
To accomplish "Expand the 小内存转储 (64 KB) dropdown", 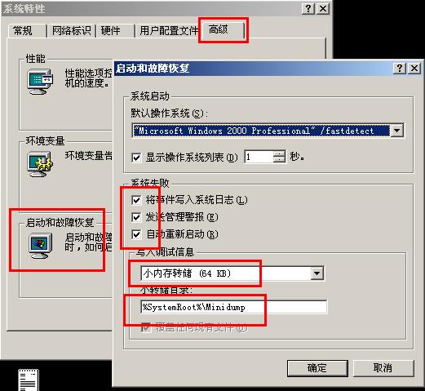I will pos(317,273).
